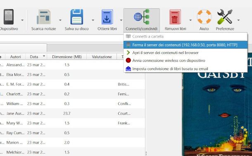This screenshot has height=156, width=252.
Task: Select row with author Alessand...
Action: click(72, 65)
